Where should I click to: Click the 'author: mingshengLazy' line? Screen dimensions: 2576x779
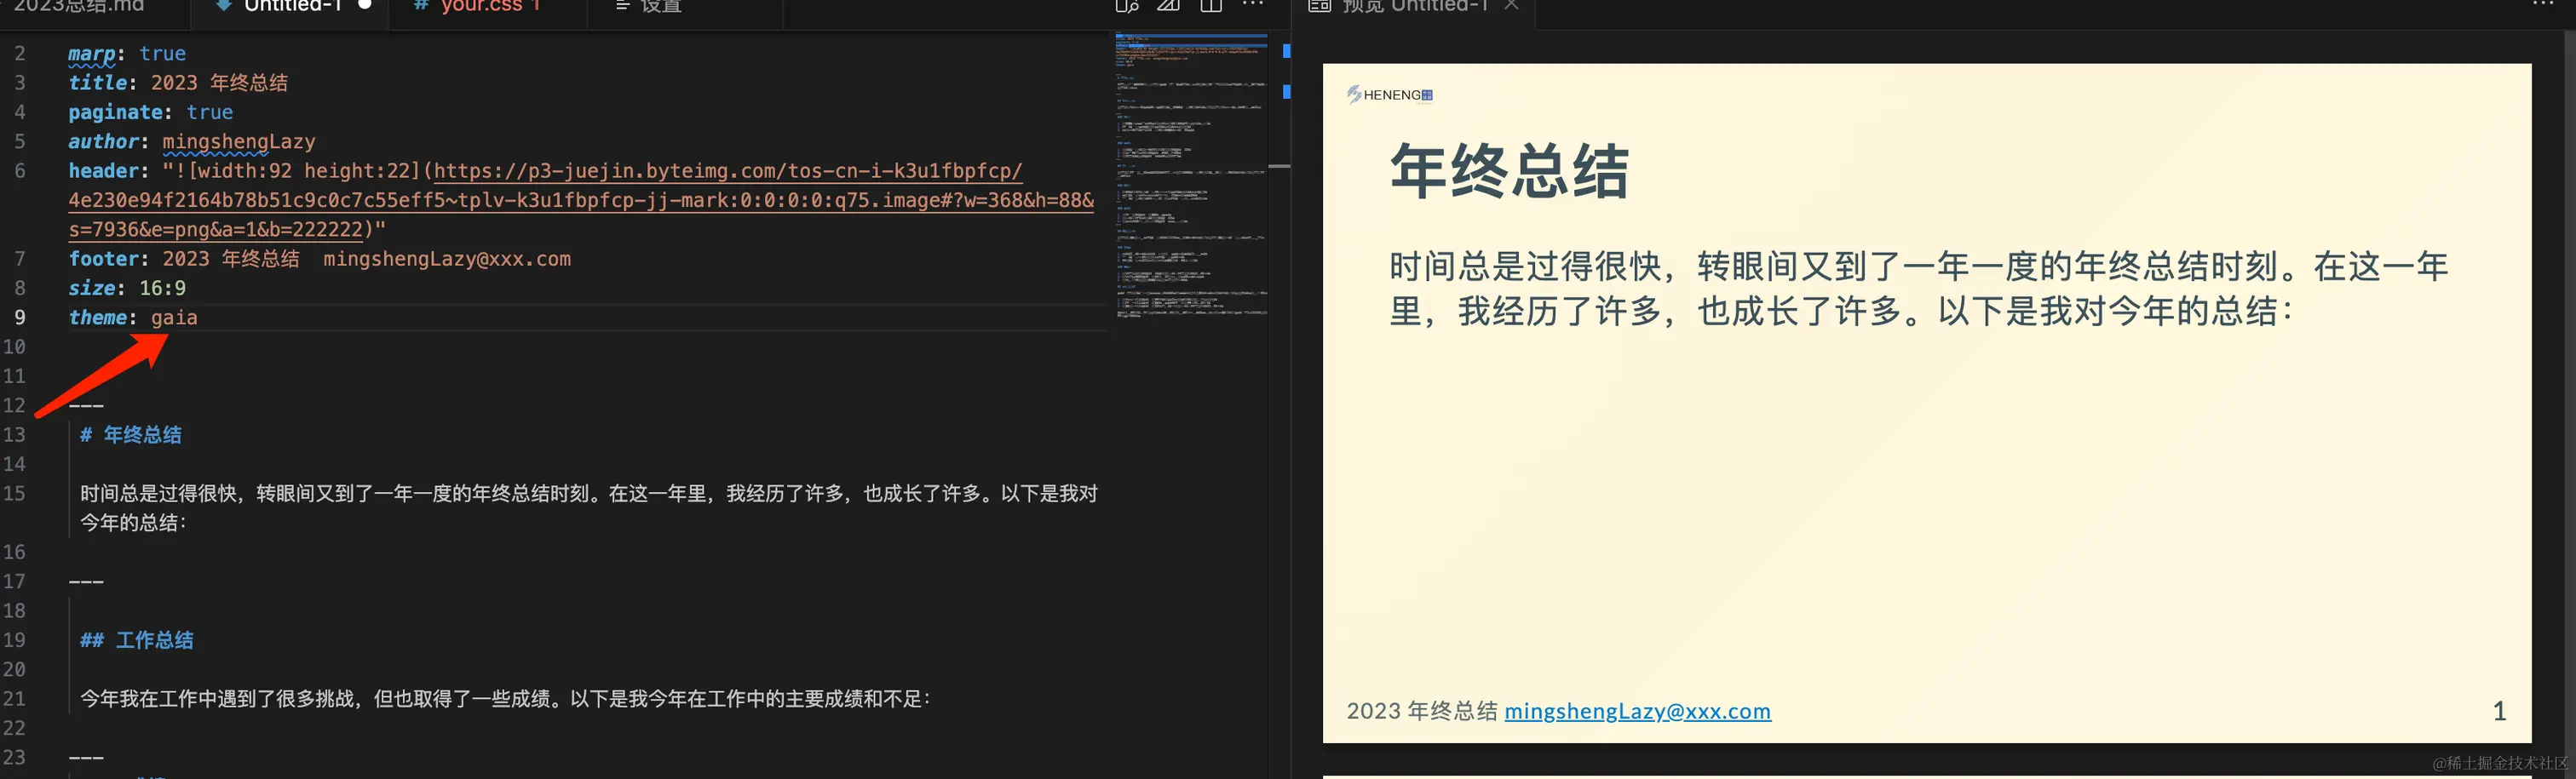click(192, 142)
